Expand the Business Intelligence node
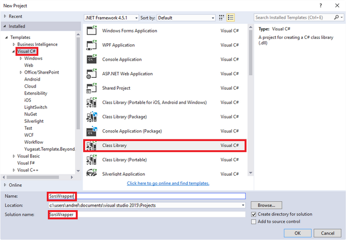The width and height of the screenshot is (346, 240). point(14,44)
